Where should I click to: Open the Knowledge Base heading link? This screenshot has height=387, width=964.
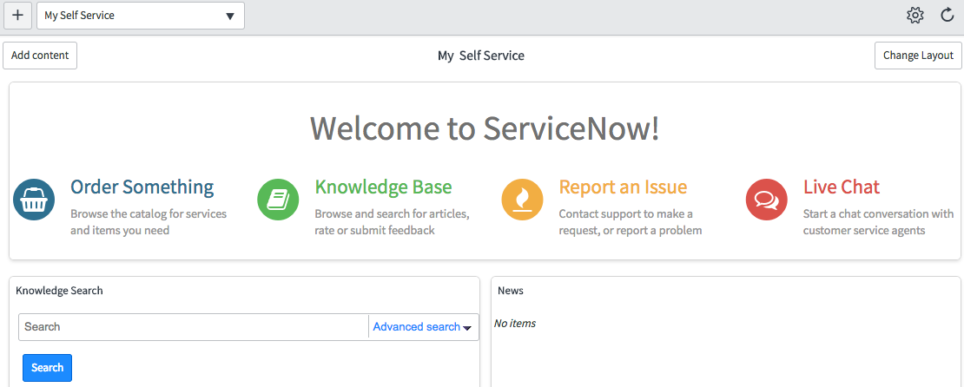pyautogui.click(x=383, y=187)
